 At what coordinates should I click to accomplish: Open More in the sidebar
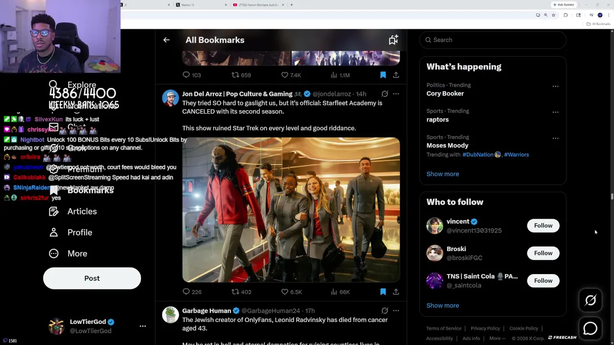[x=68, y=253]
